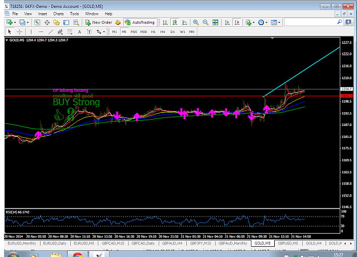The image size is (357, 257).
Task: Switch timeframe to H1
Action: (153, 32)
